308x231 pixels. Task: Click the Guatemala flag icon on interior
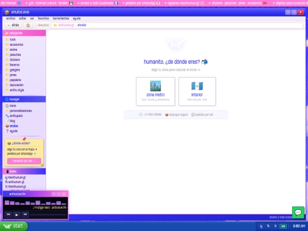[x=197, y=86]
